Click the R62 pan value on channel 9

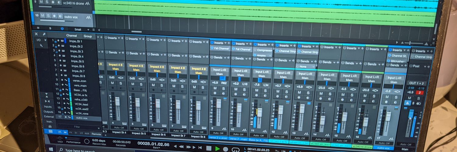[x=224, y=83]
